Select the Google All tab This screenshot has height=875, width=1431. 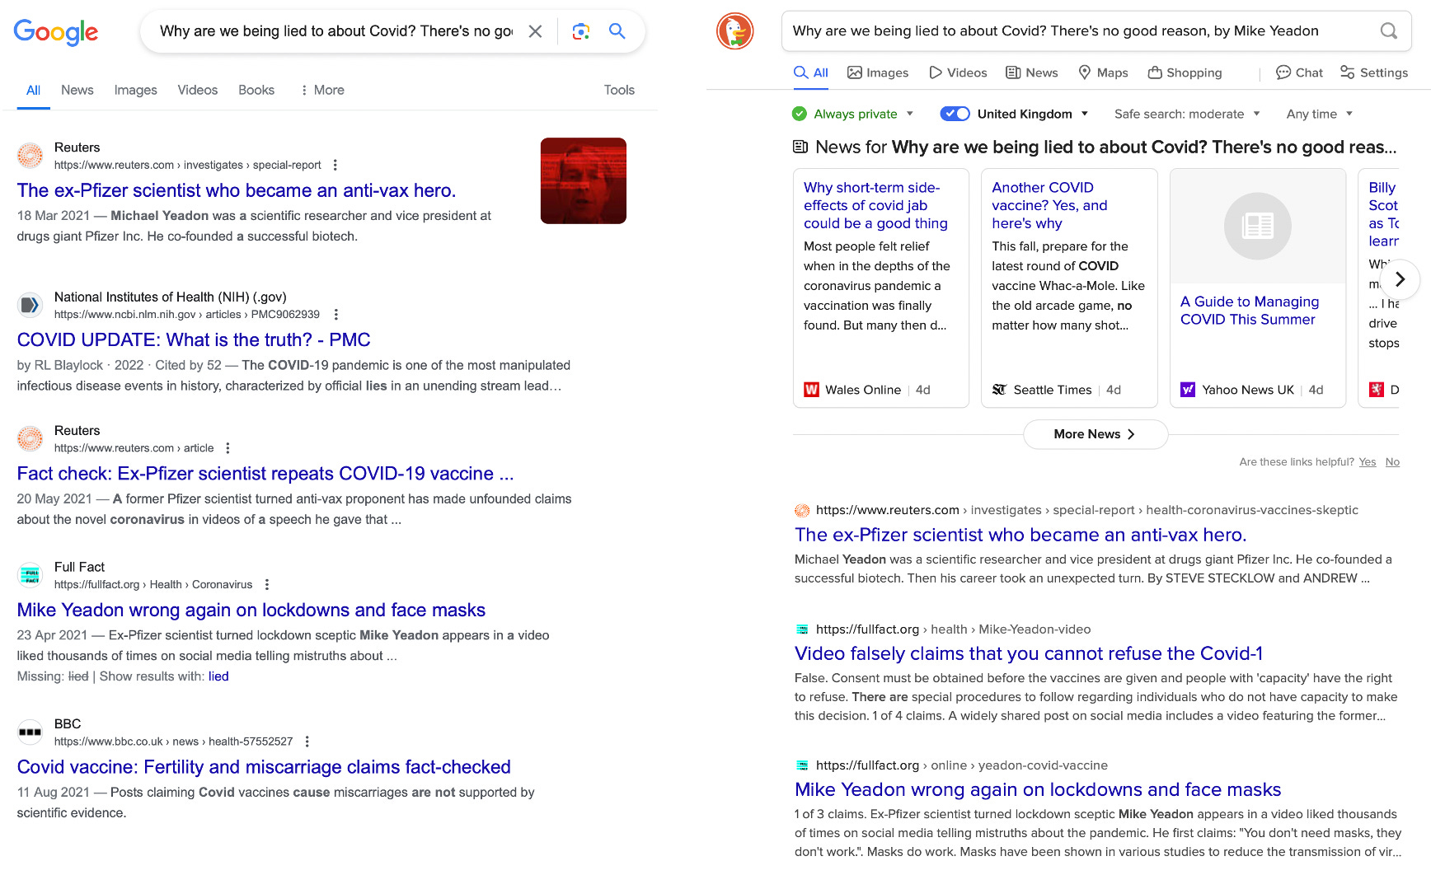[33, 90]
